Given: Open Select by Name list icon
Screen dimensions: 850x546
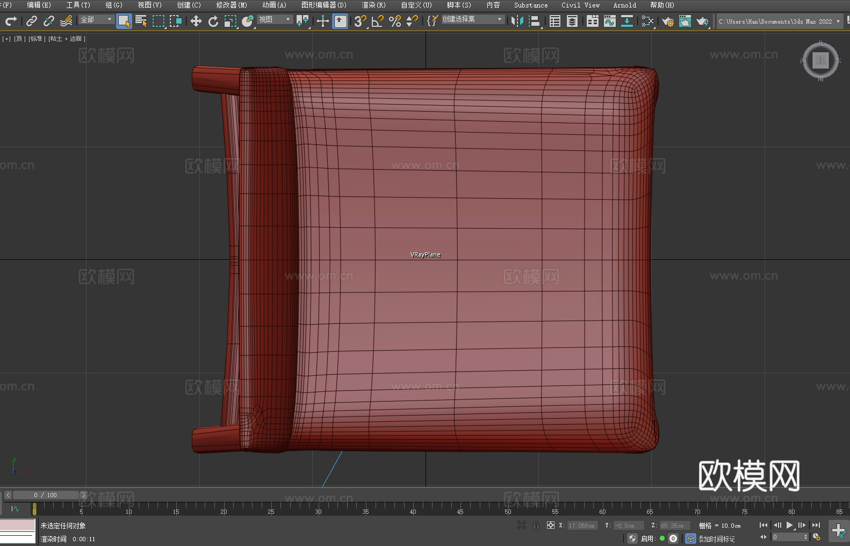Looking at the screenshot, I should click(x=141, y=21).
